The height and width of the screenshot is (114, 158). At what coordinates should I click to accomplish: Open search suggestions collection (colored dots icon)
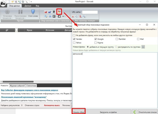pos(59,12)
